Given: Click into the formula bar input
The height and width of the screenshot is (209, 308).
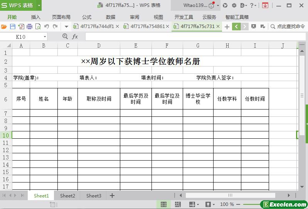Looking at the screenshot, I should click(x=195, y=36).
